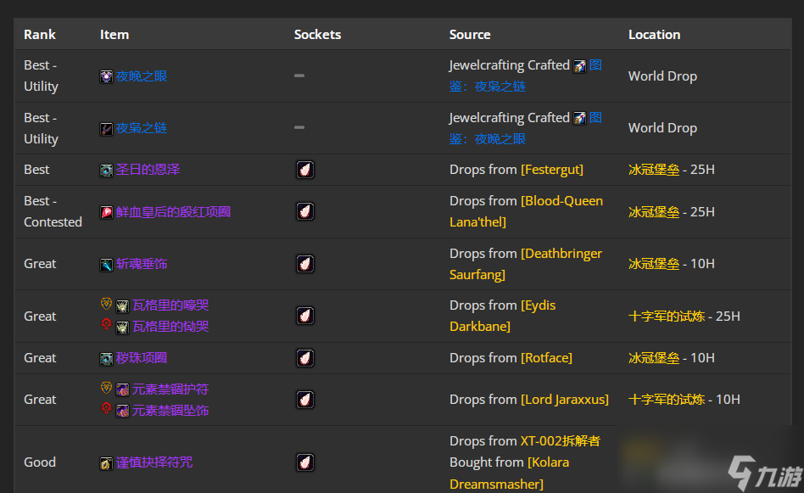Open the 谨慎抉择符咒 item link
Screen dimensions: 804x493
(154, 462)
